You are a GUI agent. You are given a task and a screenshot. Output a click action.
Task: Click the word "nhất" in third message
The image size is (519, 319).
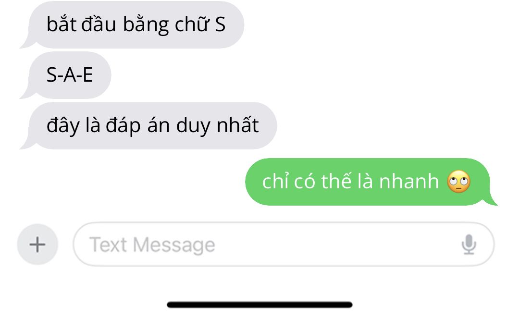coord(238,125)
